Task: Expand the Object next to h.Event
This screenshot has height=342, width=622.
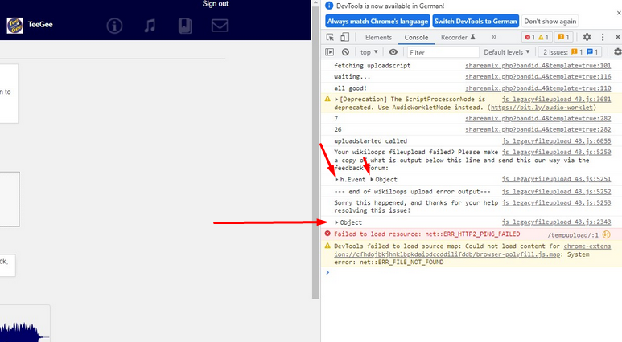Action: [x=372, y=180]
